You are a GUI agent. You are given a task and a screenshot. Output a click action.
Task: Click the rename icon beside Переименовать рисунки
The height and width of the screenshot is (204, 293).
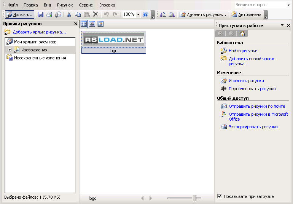point(223,89)
